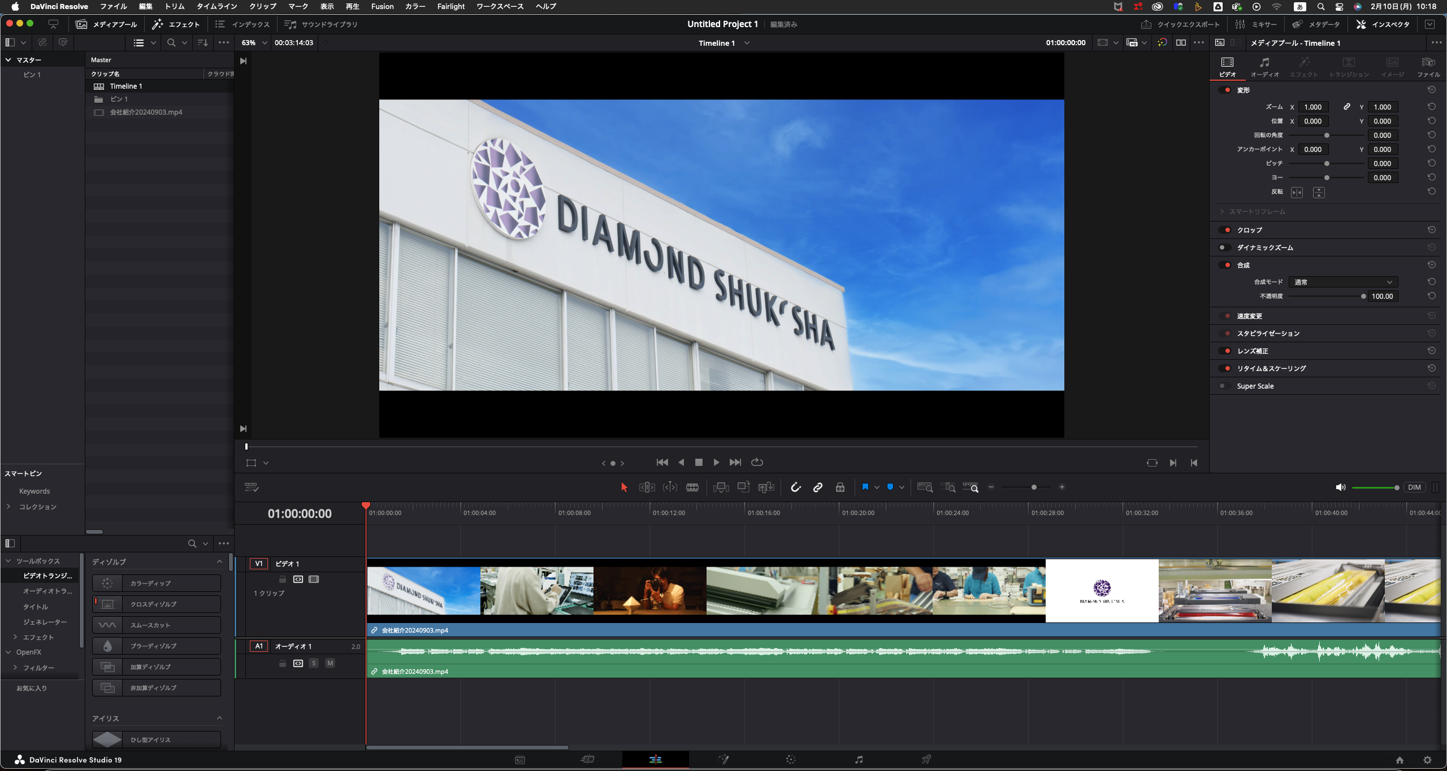The width and height of the screenshot is (1447, 771).
Task: Stop playback in the viewer
Action: click(x=699, y=463)
